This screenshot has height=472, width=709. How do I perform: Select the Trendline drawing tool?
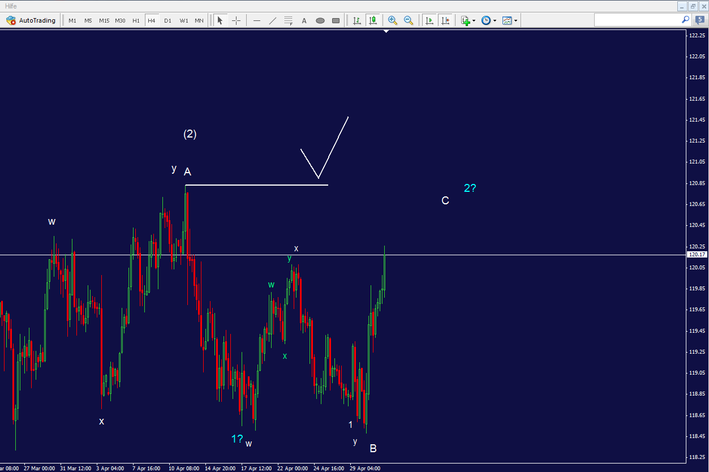click(x=272, y=20)
